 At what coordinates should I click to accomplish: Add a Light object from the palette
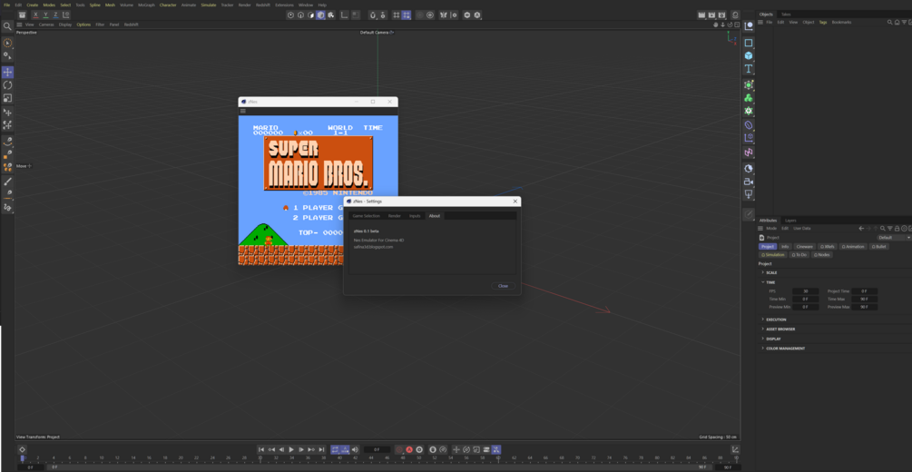click(x=749, y=194)
